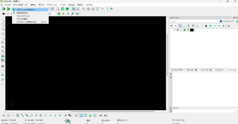Toggle visibility eye of layer 0 row
Image resolution: width=238 pixels, height=124 pixels.
tap(178, 30)
